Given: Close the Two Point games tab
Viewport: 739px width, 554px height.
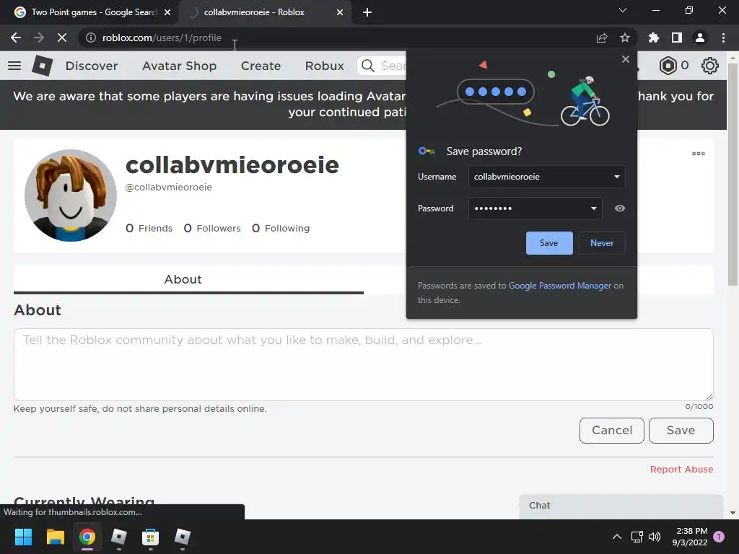Looking at the screenshot, I should (167, 12).
